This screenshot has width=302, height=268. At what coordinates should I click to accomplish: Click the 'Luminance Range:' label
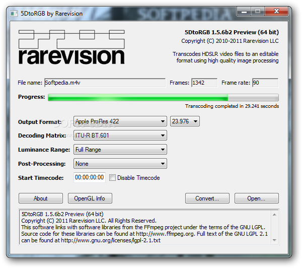(44, 150)
